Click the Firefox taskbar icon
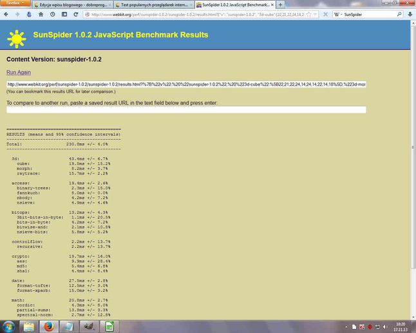 [x=49, y=327]
